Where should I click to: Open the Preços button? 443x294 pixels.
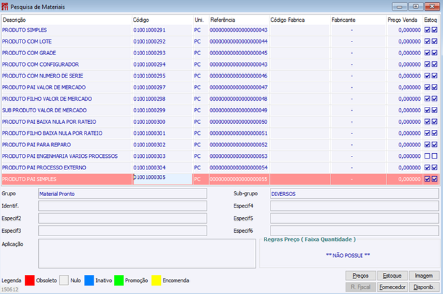[x=361, y=276]
